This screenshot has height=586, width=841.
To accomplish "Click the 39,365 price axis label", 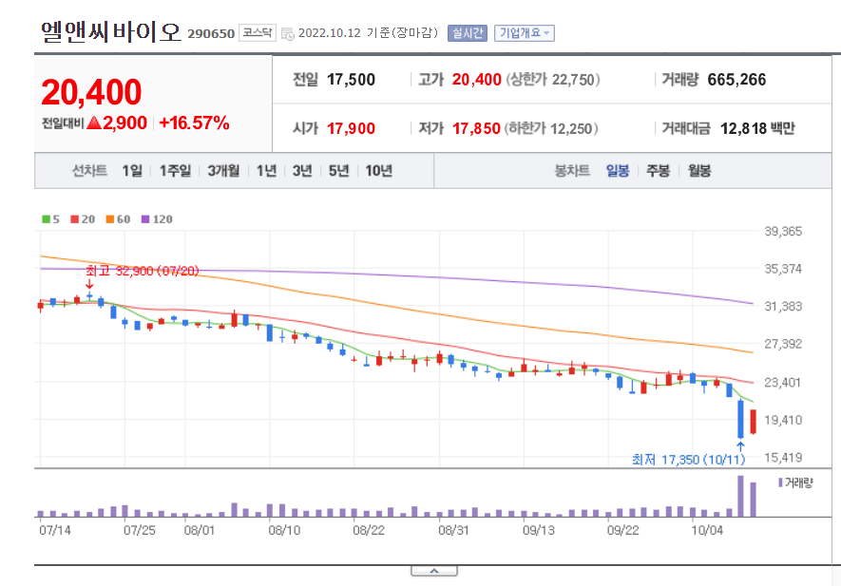I will pos(782,232).
